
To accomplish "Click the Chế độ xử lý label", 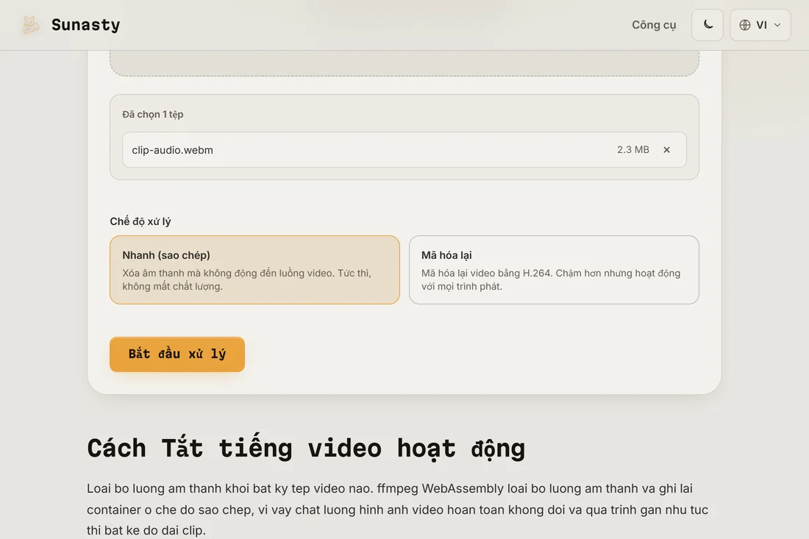I will tap(140, 221).
